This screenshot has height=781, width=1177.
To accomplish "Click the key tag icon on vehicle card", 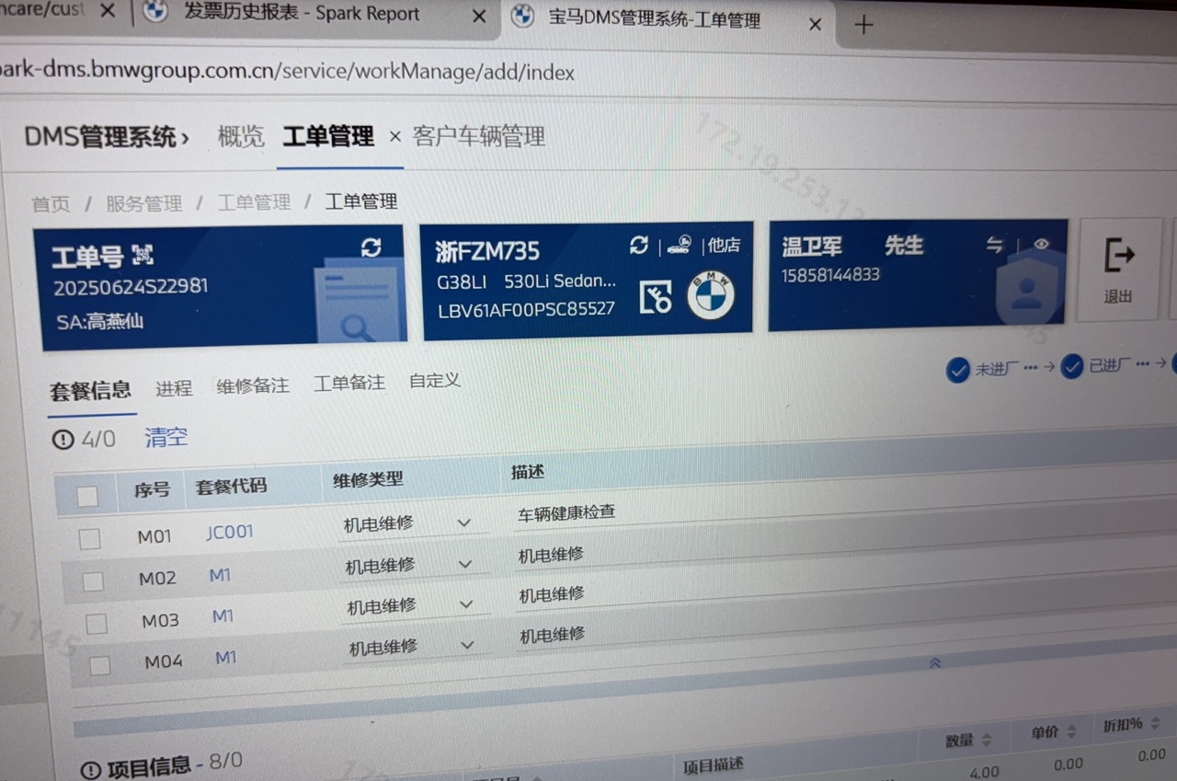I will tap(656, 297).
